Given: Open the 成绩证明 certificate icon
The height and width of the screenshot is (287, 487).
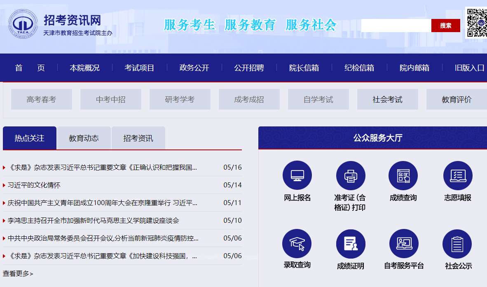Looking at the screenshot, I should 351,243.
